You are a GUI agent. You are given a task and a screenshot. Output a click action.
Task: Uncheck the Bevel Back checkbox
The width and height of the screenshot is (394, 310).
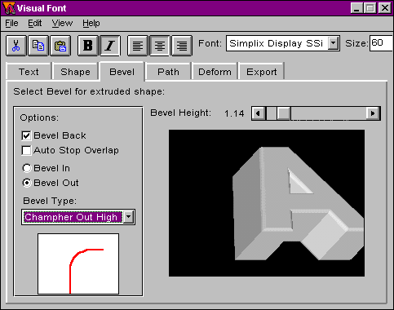tap(26, 135)
